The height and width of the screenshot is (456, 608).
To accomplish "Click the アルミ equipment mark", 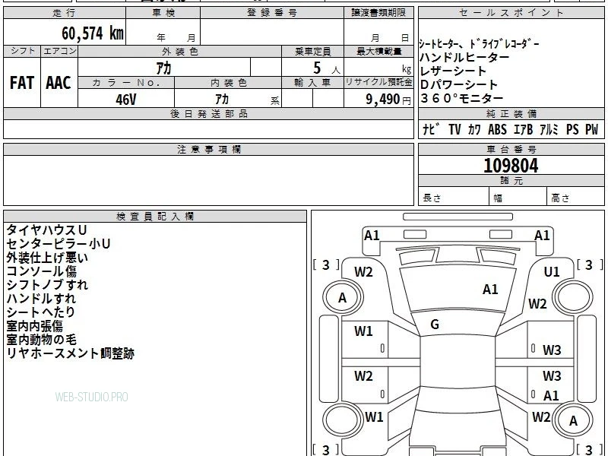I will point(549,129).
